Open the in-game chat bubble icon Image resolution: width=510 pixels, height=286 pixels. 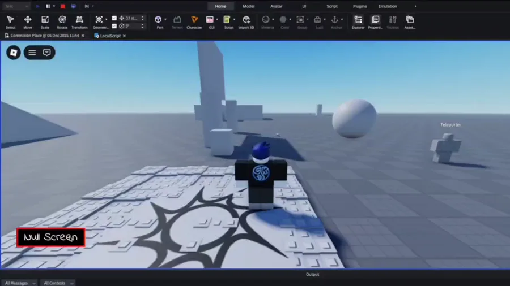(x=47, y=53)
